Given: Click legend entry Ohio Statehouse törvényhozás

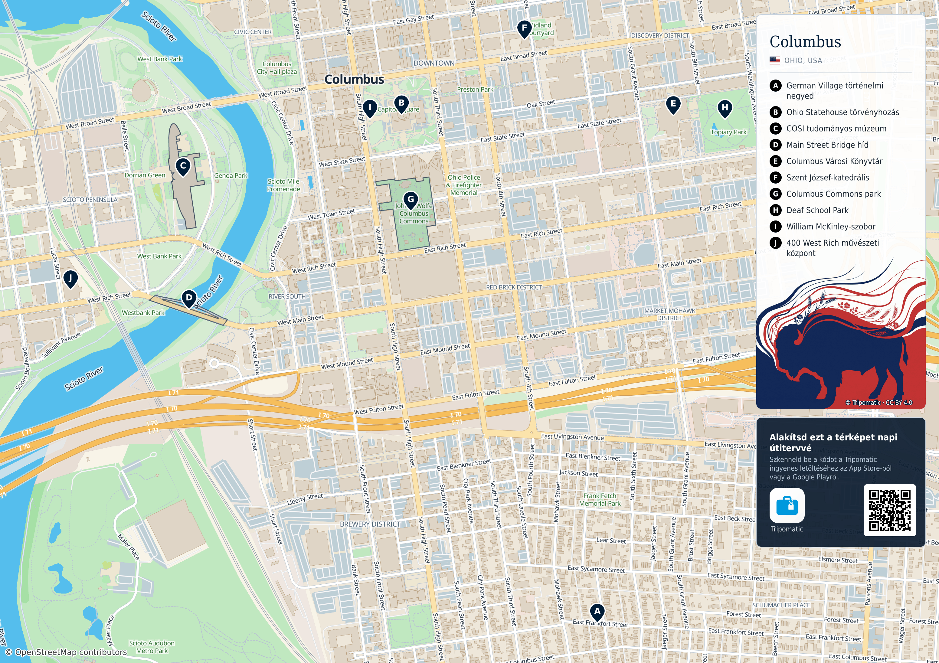Looking at the screenshot, I should pos(842,112).
